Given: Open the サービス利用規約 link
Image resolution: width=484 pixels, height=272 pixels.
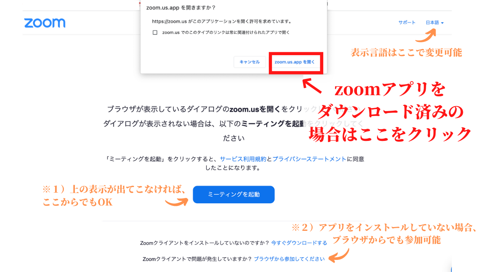Looking at the screenshot, I should point(243,159).
